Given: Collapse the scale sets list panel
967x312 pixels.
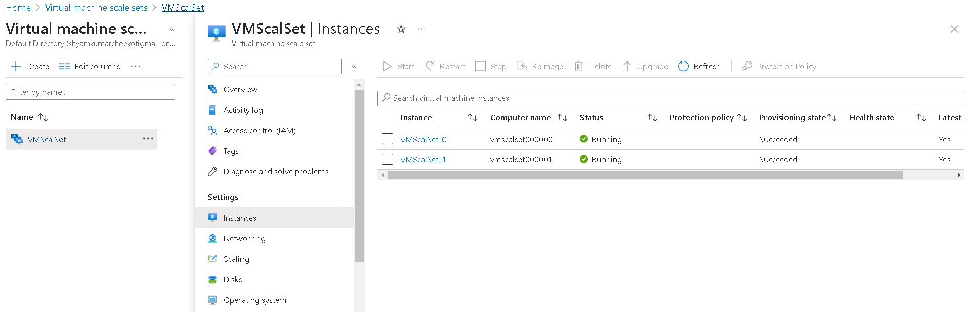Looking at the screenshot, I should tap(172, 29).
